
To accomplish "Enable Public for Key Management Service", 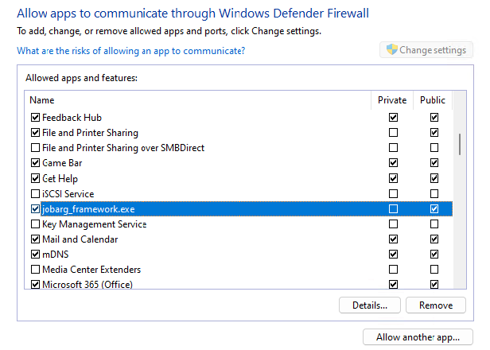I will (434, 224).
